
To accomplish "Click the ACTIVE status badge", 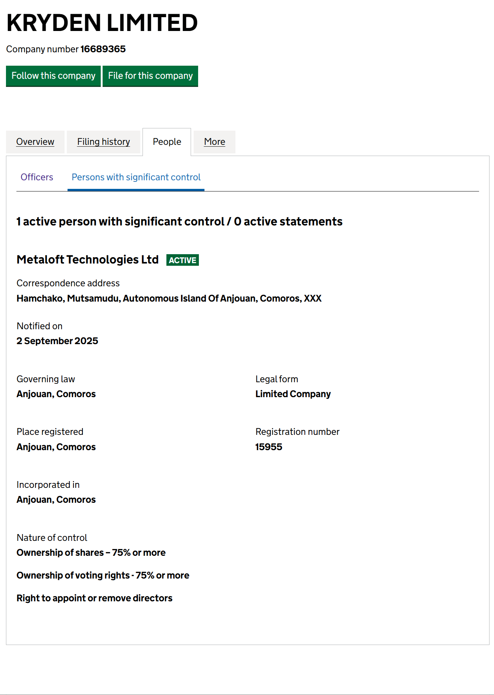I will (182, 260).
